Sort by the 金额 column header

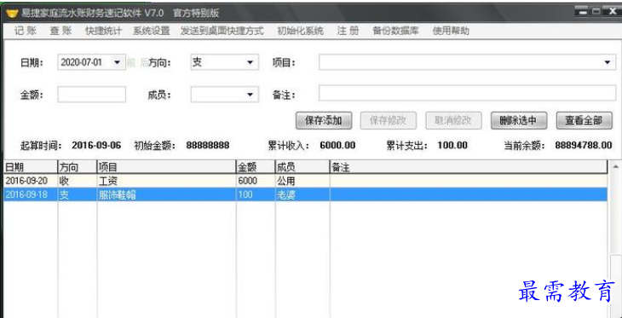point(256,167)
